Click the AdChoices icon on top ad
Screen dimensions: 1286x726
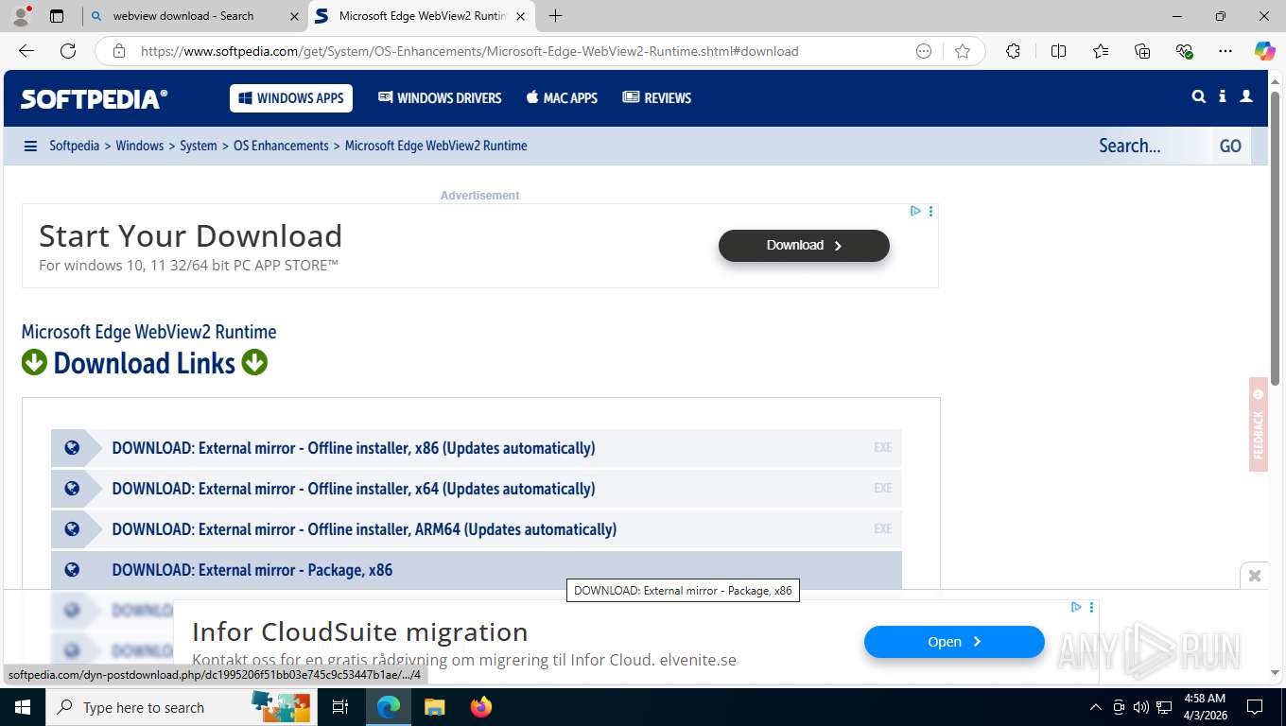(x=915, y=211)
